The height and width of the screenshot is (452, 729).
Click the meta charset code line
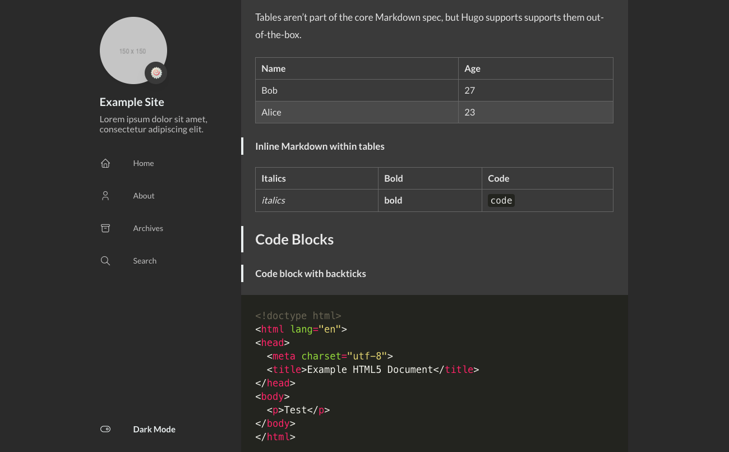330,356
